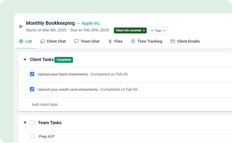
Task: Uncheck Upload your credit card statements task
Action: [x=32, y=89]
